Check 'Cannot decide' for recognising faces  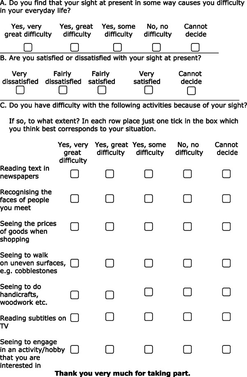click(x=226, y=199)
